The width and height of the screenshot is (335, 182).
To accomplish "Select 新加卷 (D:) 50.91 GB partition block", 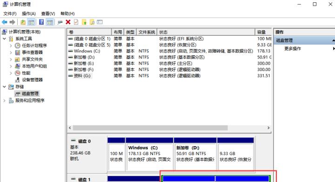I will pyautogui.click(x=195, y=154).
